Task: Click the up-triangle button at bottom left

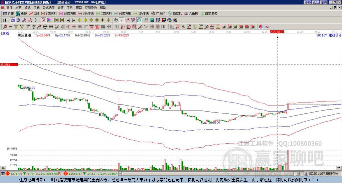Action: tap(3, 168)
